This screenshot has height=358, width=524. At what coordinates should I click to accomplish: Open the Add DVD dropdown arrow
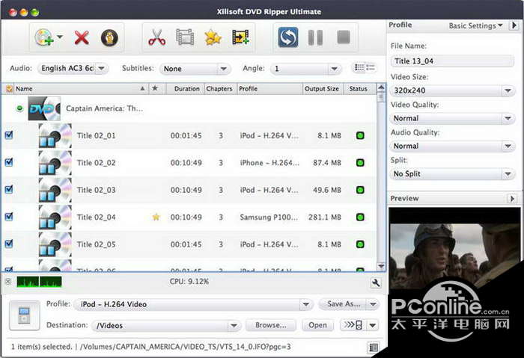(x=59, y=37)
